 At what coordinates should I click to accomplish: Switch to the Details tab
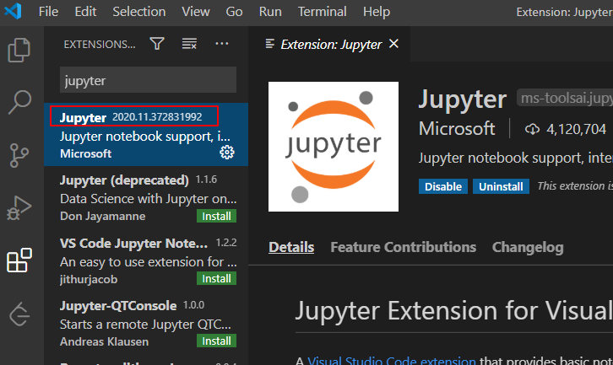tap(291, 247)
